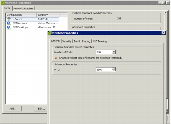Click the scroll up arrow in the back window
Image resolution: width=171 pixels, height=124 pixels.
click(166, 13)
